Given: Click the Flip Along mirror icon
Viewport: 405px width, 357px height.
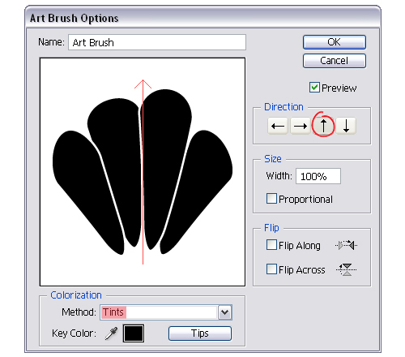Looking at the screenshot, I should tap(347, 245).
